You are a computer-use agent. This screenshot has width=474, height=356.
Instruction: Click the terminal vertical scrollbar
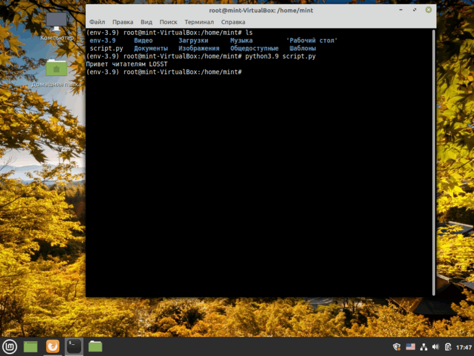tap(434, 163)
